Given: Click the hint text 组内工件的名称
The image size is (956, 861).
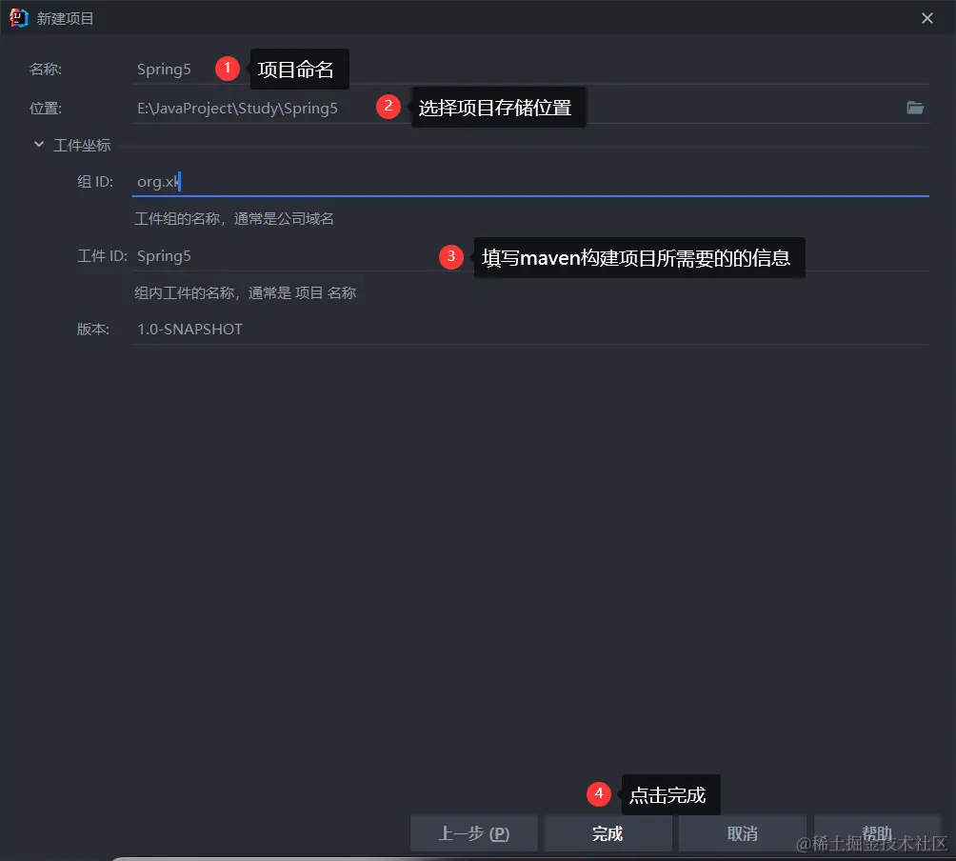Looking at the screenshot, I should [x=245, y=293].
